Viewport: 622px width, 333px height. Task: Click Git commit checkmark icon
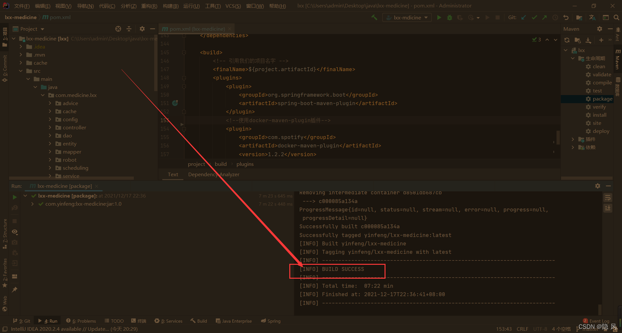point(534,17)
